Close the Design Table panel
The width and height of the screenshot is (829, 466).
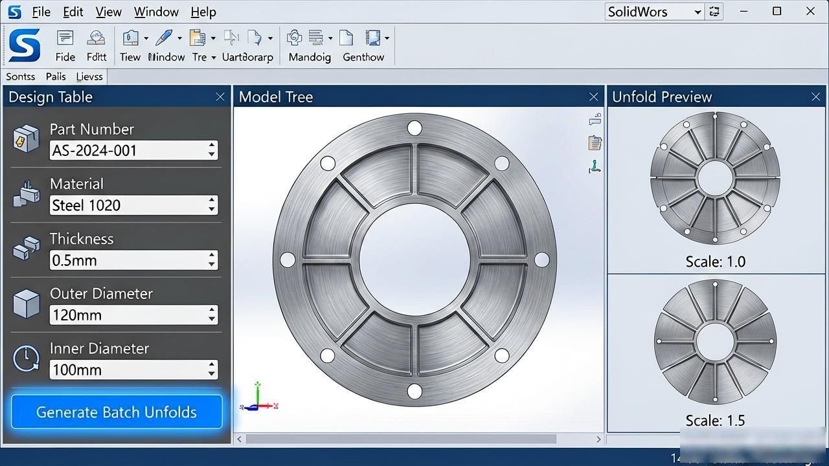[220, 97]
